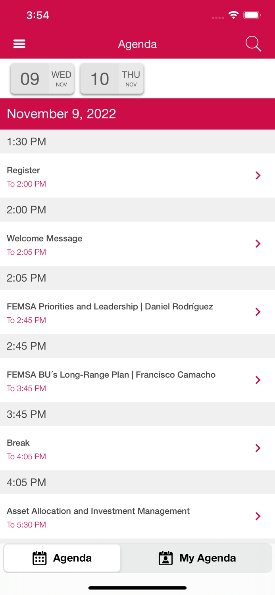Tap the Agenda title in header

click(137, 44)
